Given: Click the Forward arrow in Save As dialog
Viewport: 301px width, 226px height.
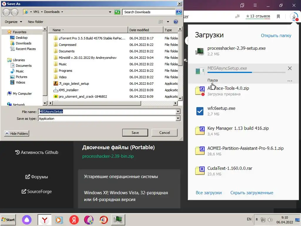Looking at the screenshot, I should point(14,12).
